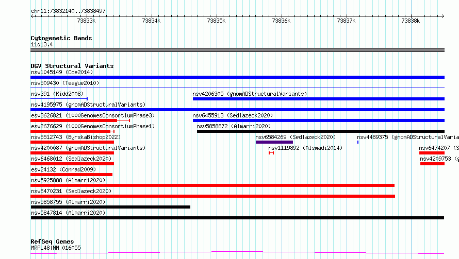This screenshot has height=259, width=459.
Task: Open nsv4195975 (gnomADStructuralVariants) label
Action: point(88,105)
